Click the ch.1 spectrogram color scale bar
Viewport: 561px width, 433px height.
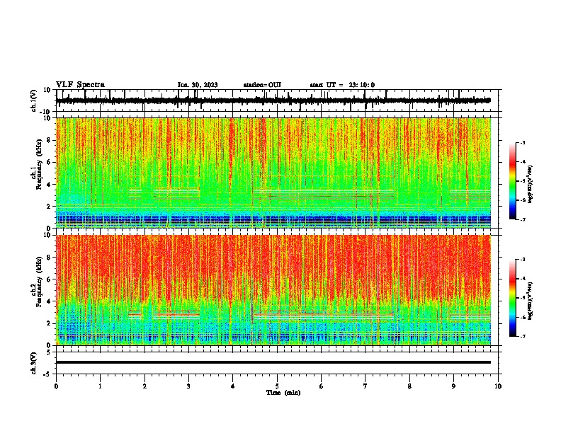(x=512, y=181)
